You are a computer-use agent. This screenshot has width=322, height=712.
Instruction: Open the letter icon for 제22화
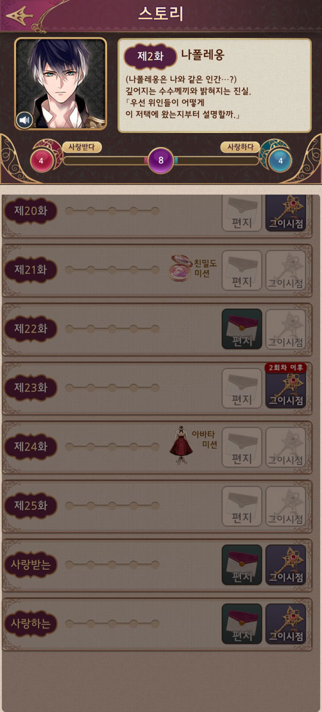pyautogui.click(x=242, y=329)
